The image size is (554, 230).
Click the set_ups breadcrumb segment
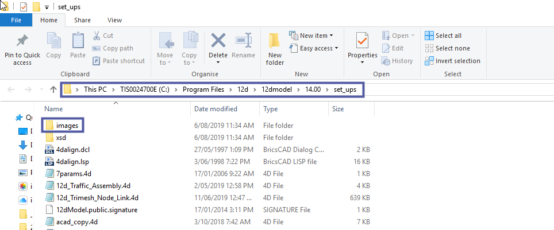(x=345, y=89)
